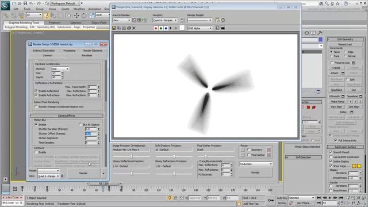Toggle Preserve UVs checkbox
The image size is (368, 207).
(332, 63)
